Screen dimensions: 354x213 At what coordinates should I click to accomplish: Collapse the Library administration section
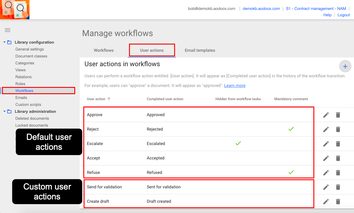[5, 112]
